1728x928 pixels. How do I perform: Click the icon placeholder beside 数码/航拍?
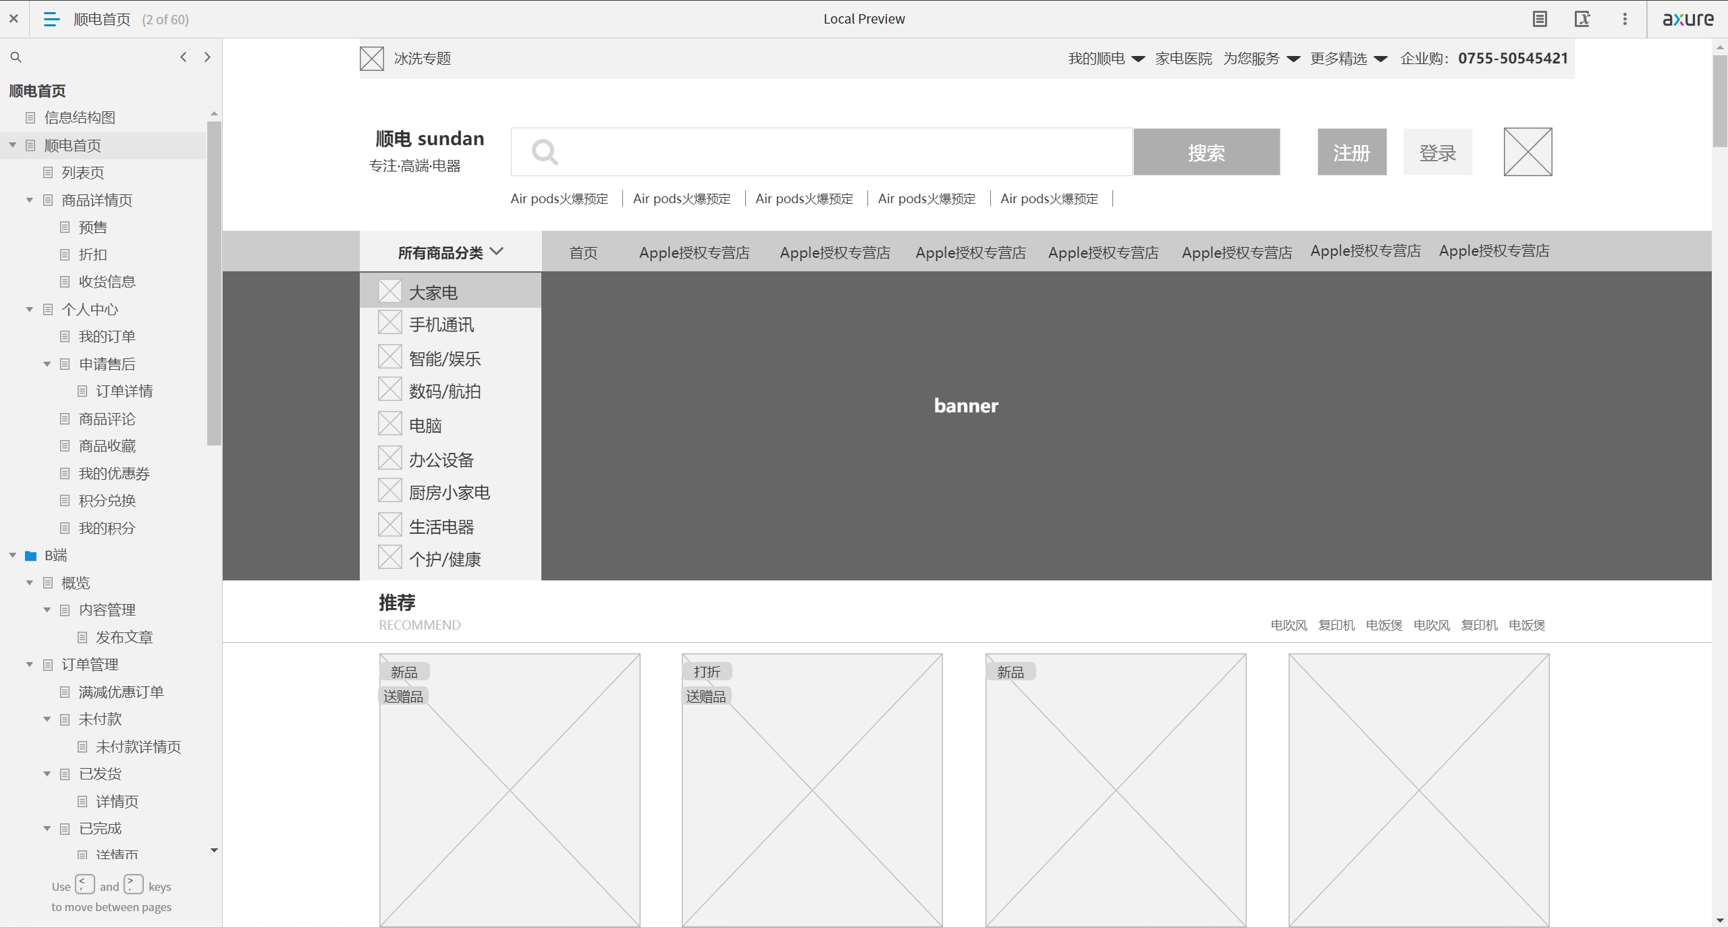[390, 389]
